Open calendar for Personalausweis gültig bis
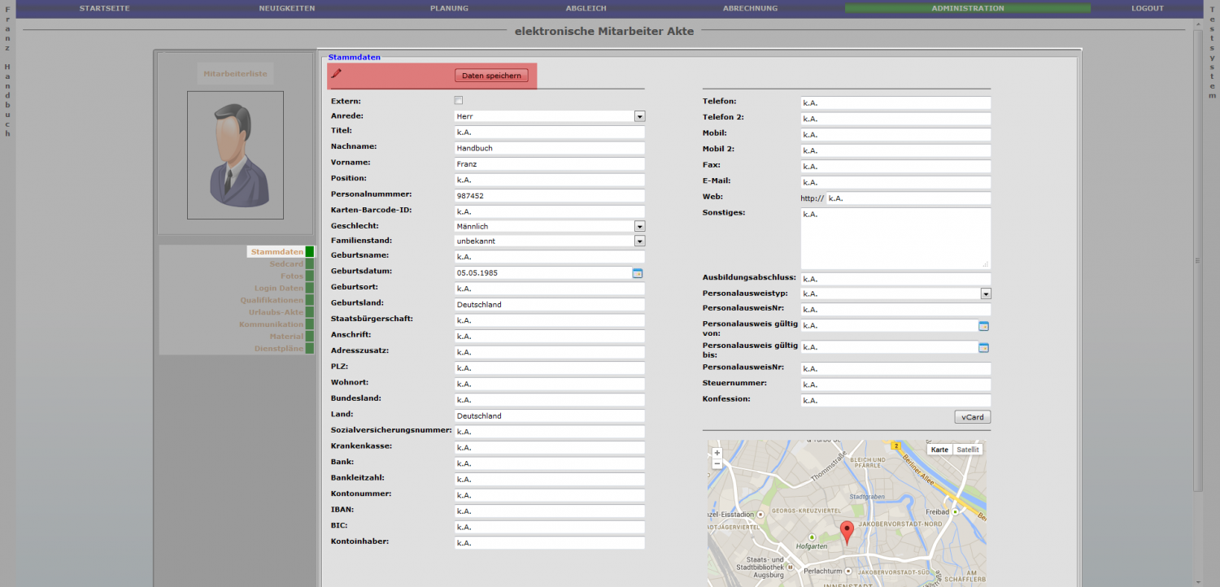The image size is (1220, 587). (x=983, y=348)
